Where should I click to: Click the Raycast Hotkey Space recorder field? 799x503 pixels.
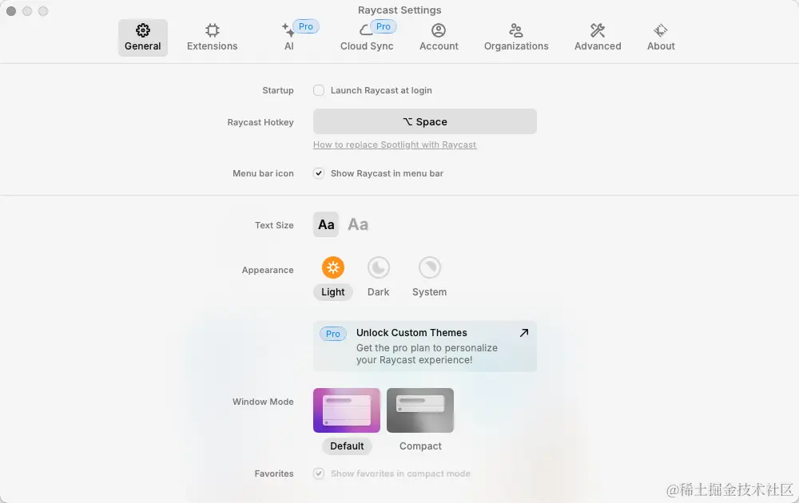tap(425, 121)
